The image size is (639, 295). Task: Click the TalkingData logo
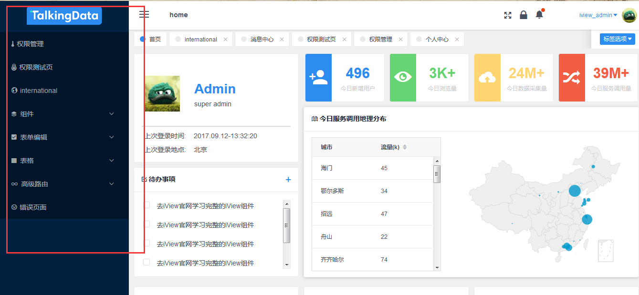click(x=64, y=16)
